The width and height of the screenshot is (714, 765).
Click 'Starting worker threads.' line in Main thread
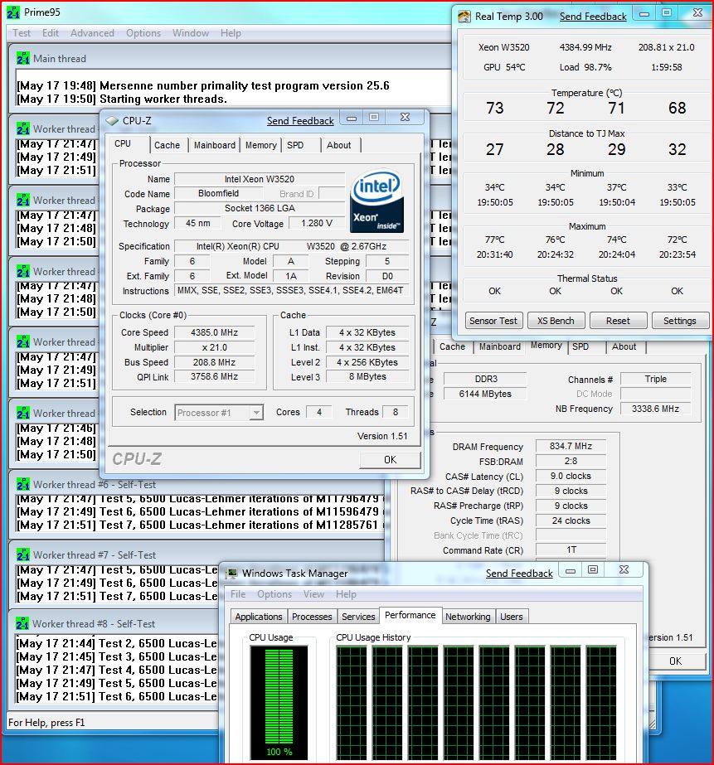(122, 99)
